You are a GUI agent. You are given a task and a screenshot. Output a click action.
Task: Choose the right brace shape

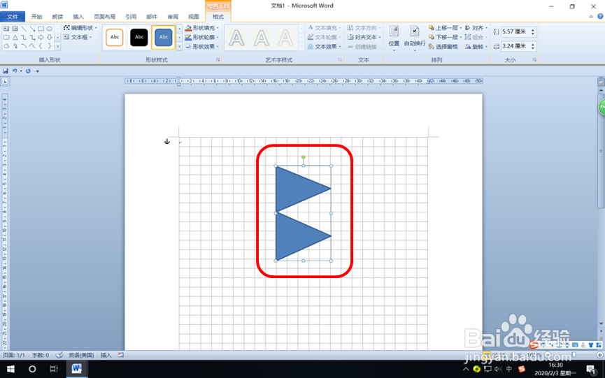click(50, 46)
